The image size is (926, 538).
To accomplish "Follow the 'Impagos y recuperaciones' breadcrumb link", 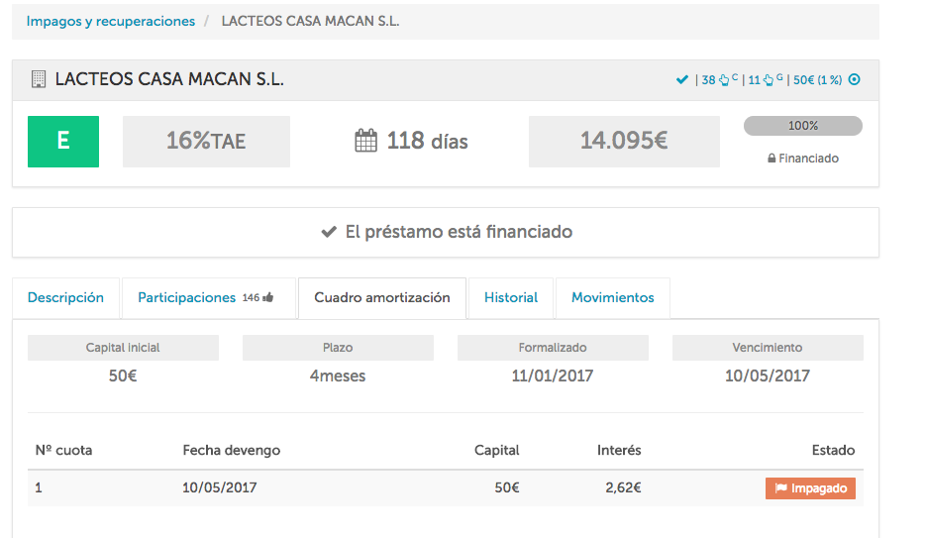I will (x=111, y=21).
